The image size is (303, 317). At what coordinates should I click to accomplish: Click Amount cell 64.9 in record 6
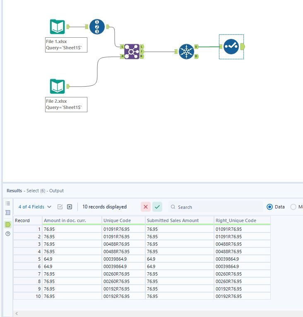pyautogui.click(x=72, y=266)
